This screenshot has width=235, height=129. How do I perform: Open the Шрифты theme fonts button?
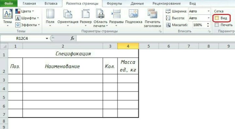pyautogui.click(x=27, y=18)
